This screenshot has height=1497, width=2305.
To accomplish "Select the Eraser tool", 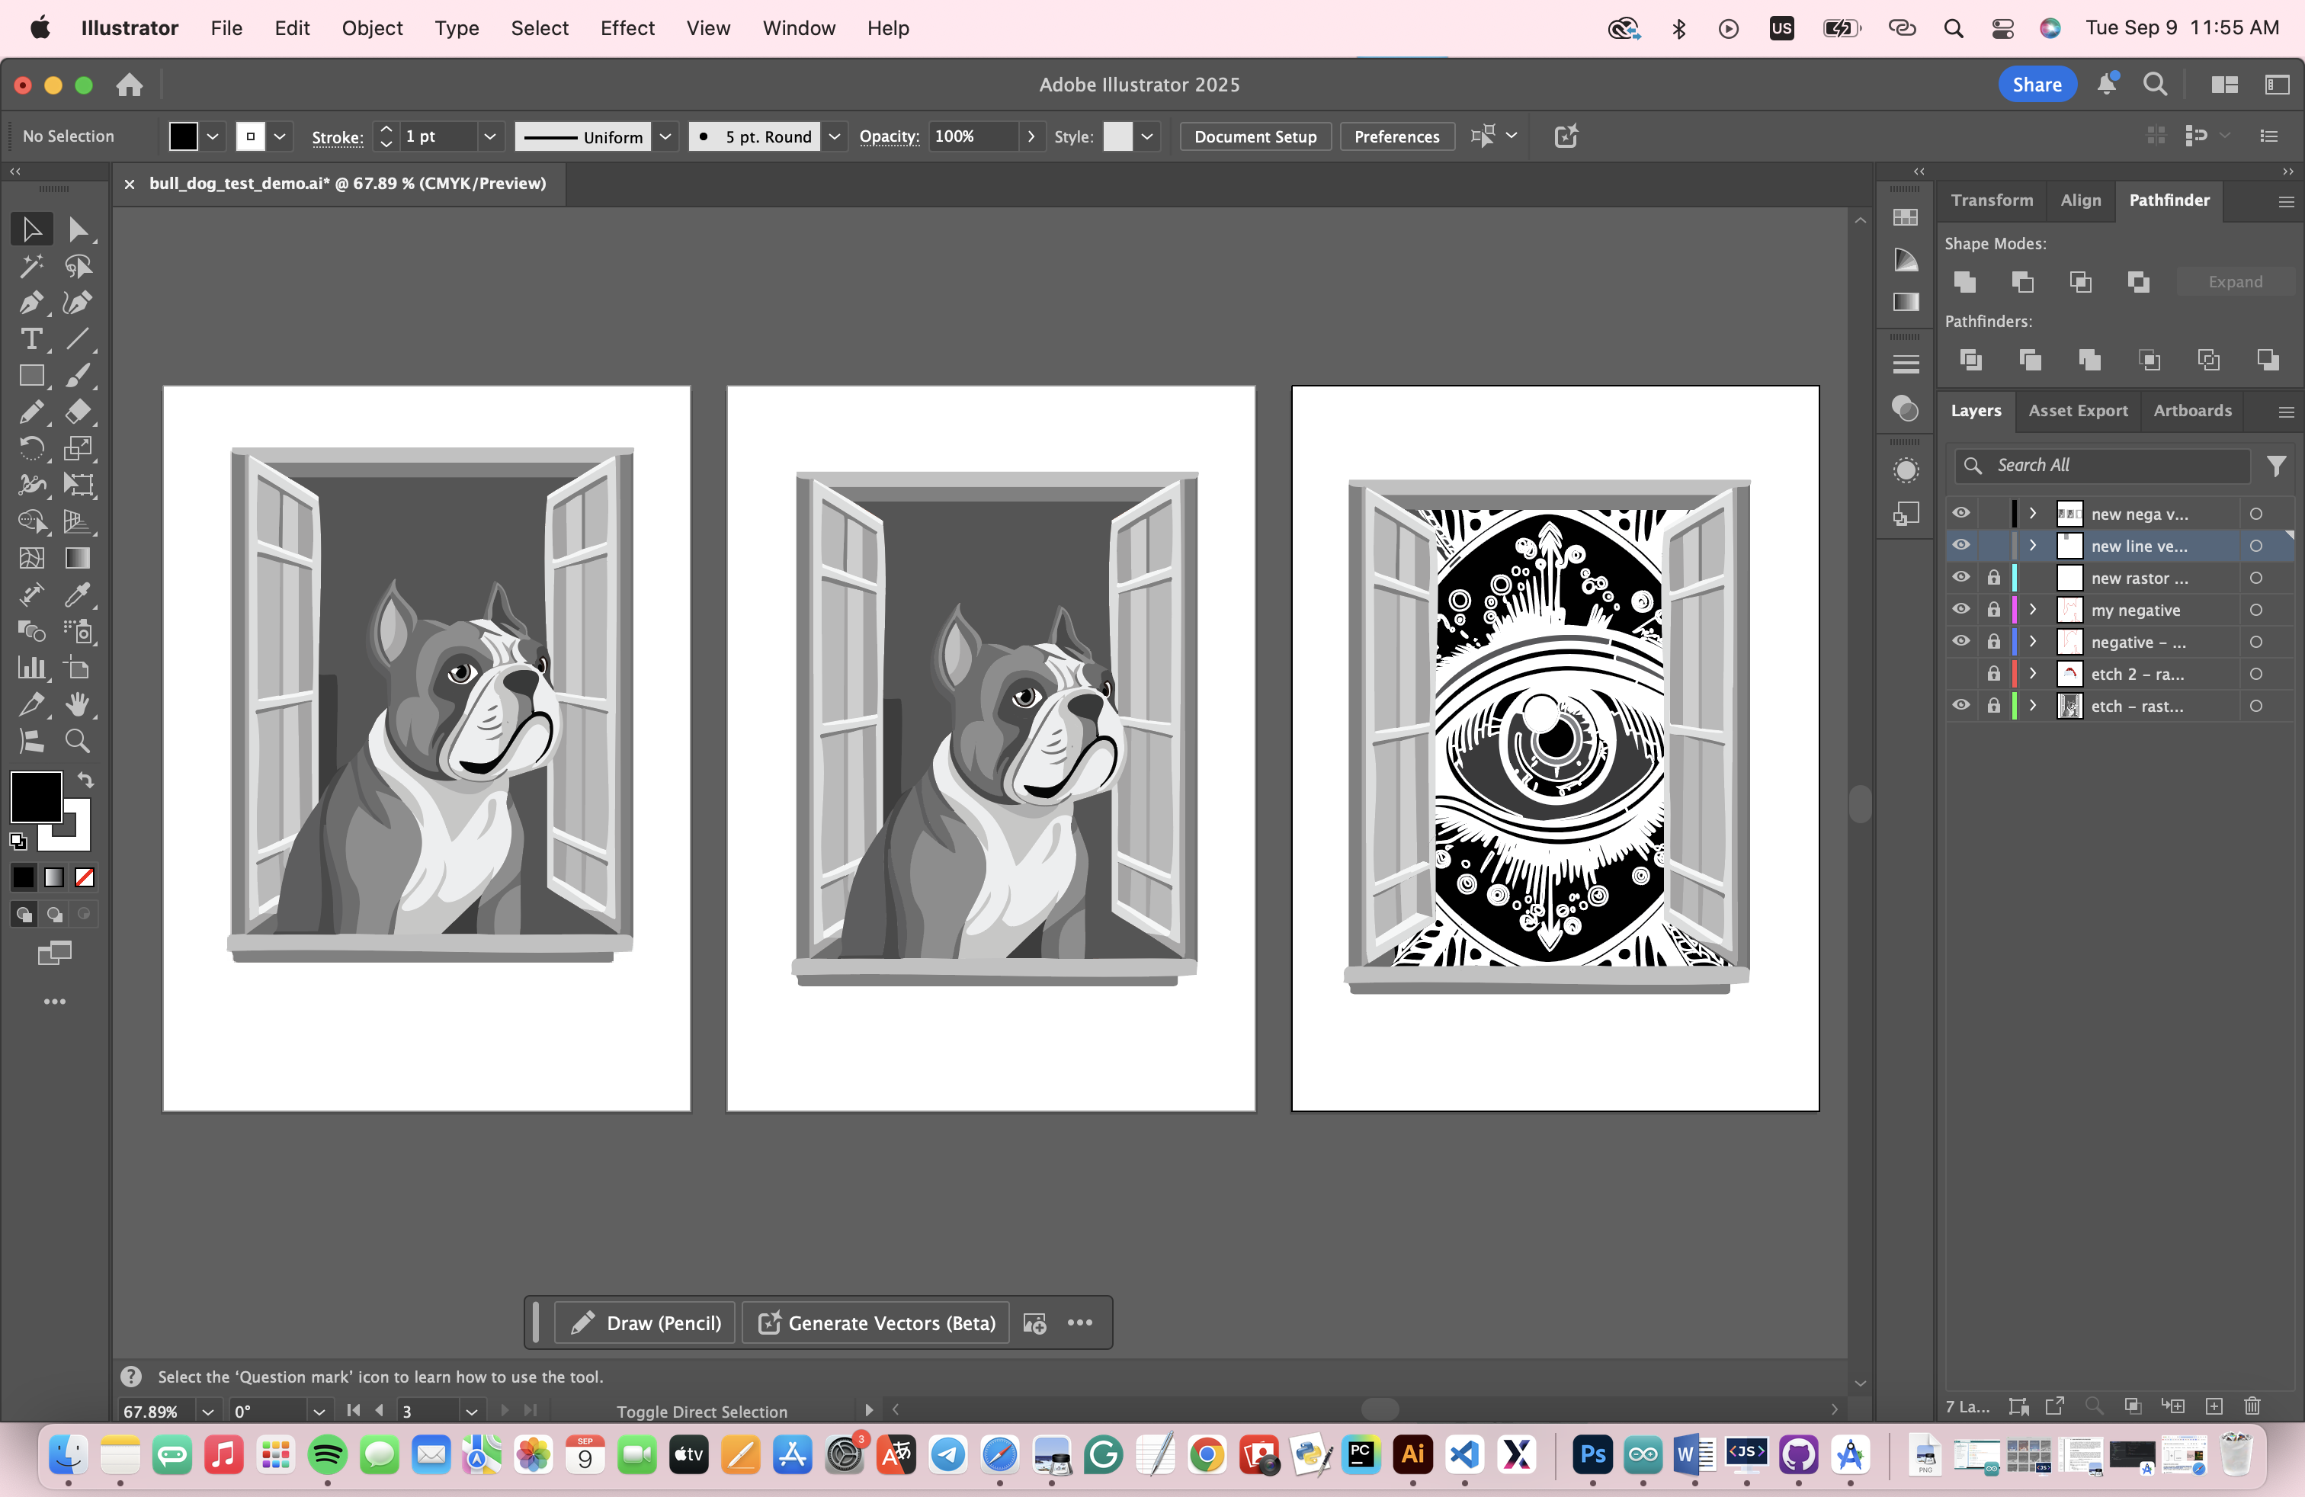I will pos(78,412).
